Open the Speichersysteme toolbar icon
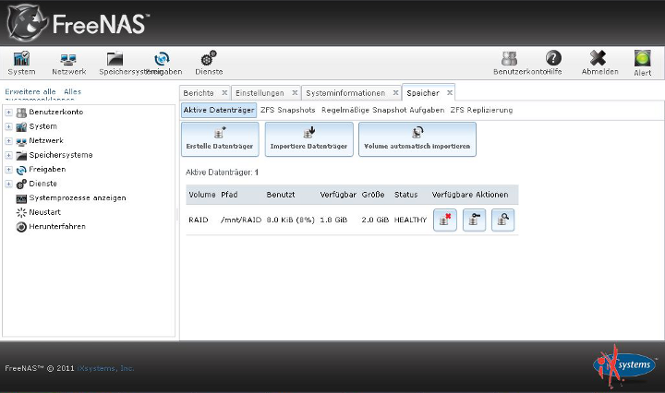The image size is (665, 393). point(115,58)
